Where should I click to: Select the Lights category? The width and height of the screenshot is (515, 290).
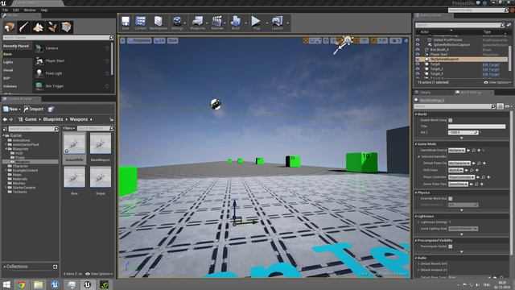coord(8,62)
